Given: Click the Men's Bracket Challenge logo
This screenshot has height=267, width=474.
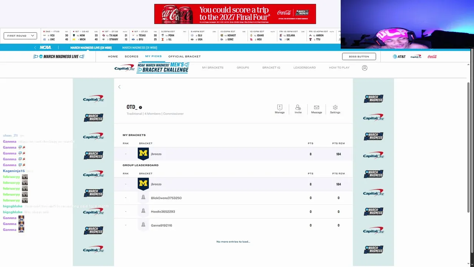Looking at the screenshot, I should pos(163,67).
